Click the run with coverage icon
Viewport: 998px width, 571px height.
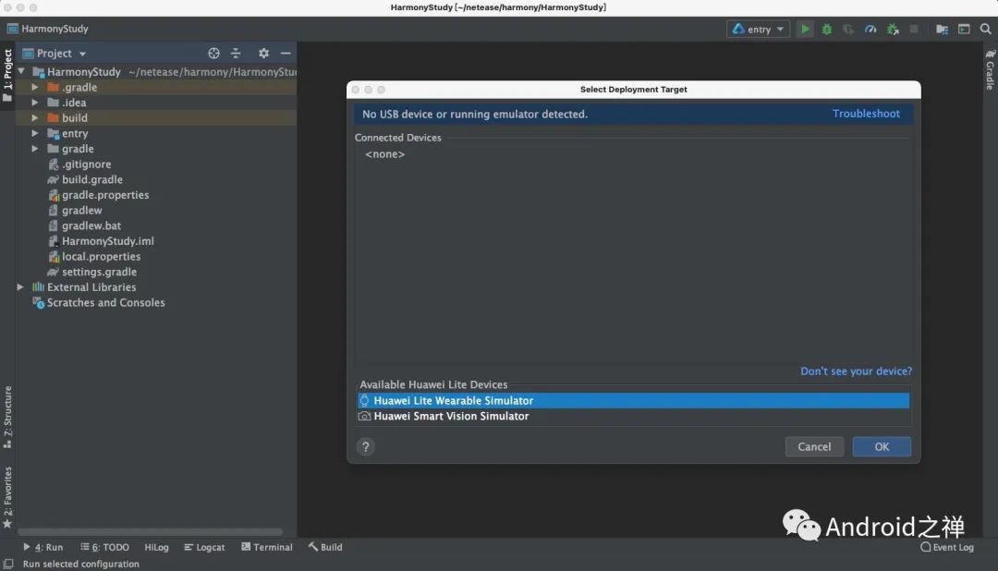click(848, 29)
